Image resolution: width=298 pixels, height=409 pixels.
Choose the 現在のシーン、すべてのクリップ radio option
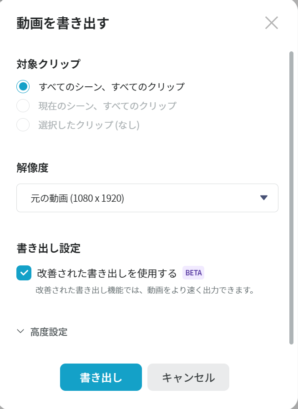pos(23,106)
